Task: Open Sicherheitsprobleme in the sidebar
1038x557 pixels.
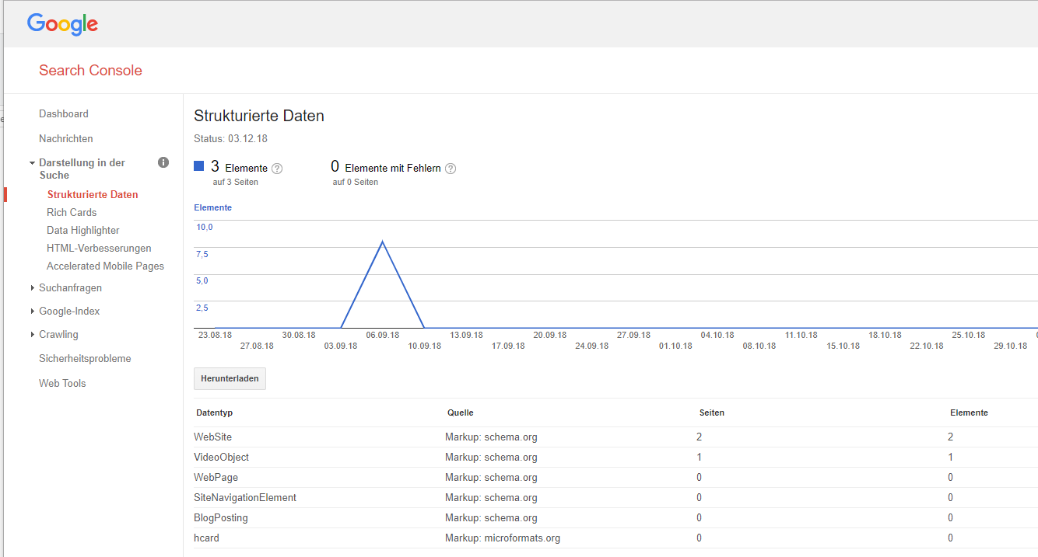Action: click(x=85, y=358)
